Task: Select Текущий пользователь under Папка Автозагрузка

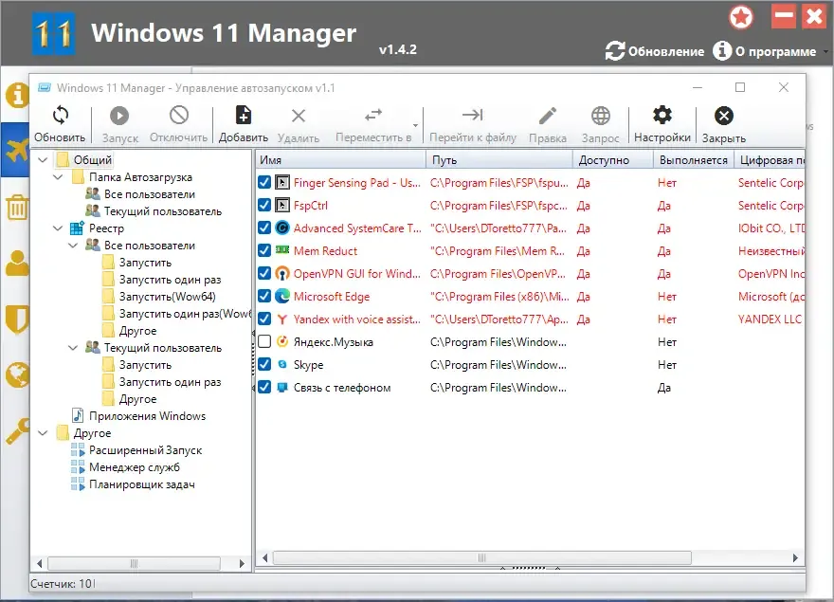Action: click(x=163, y=211)
